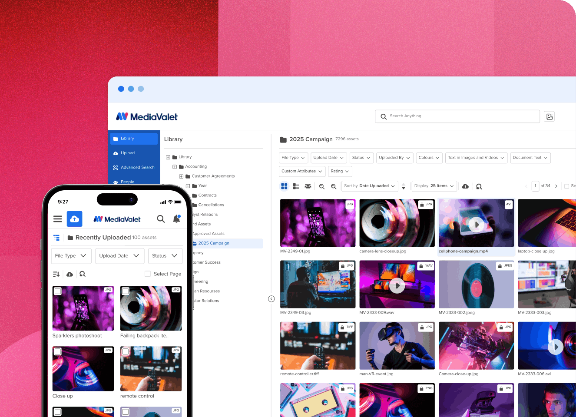Open the hamburger menu on phone
The image size is (576, 417).
(57, 219)
